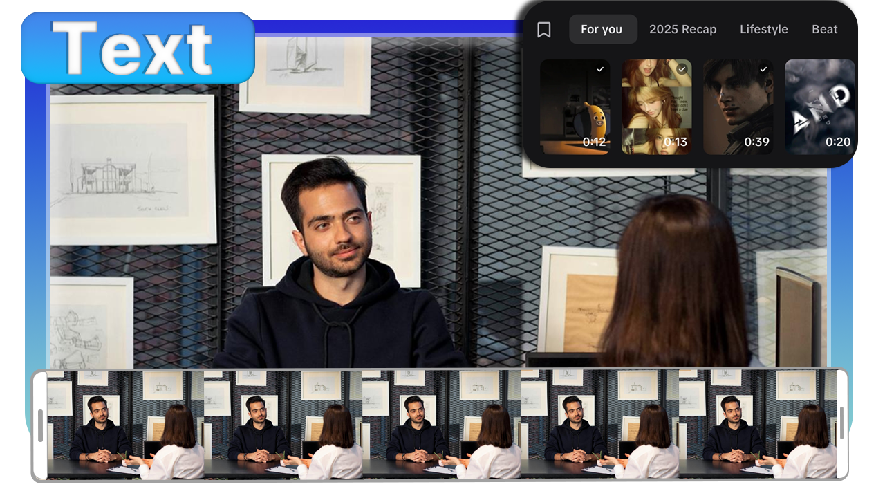Toggle selection on the 0:39 template
The width and height of the screenshot is (885, 498).
(763, 69)
